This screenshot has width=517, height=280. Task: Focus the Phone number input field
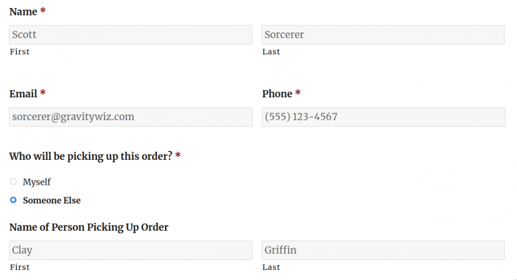[x=383, y=117]
